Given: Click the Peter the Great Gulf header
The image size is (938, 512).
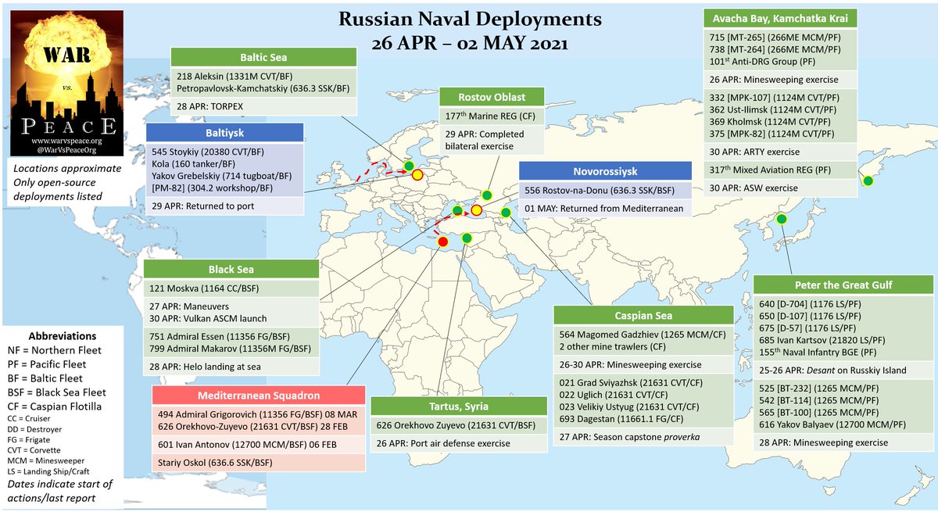Looking at the screenshot, I should tap(843, 285).
